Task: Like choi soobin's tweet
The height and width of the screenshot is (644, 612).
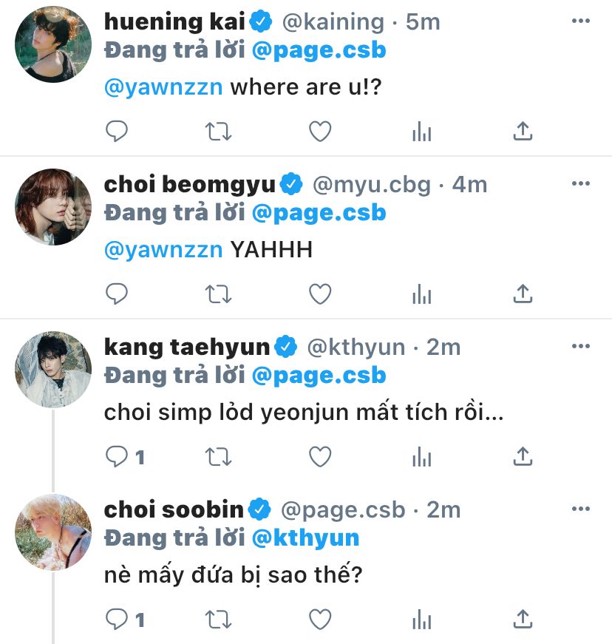Action: pos(319,619)
